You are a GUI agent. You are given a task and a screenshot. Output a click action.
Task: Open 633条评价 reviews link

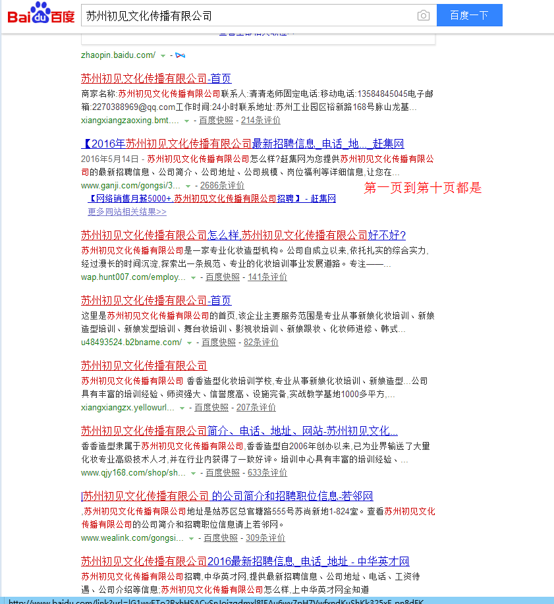pos(267,472)
